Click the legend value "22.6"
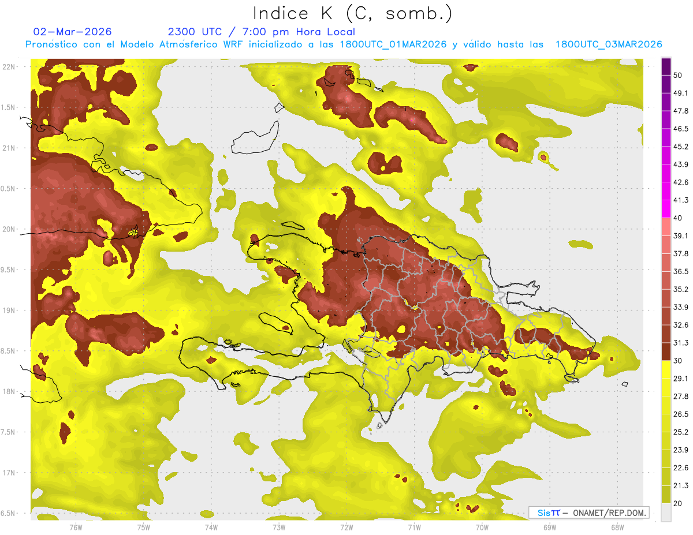This screenshot has width=693, height=535. 681,468
